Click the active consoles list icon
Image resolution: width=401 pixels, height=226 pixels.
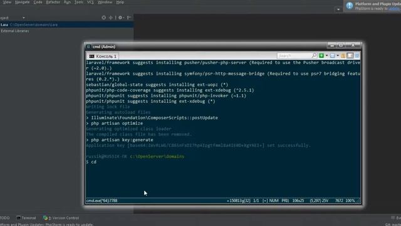[333, 56]
